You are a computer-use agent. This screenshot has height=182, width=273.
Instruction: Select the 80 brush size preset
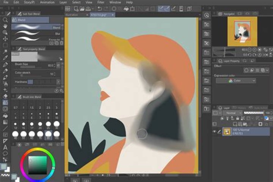click(48, 134)
